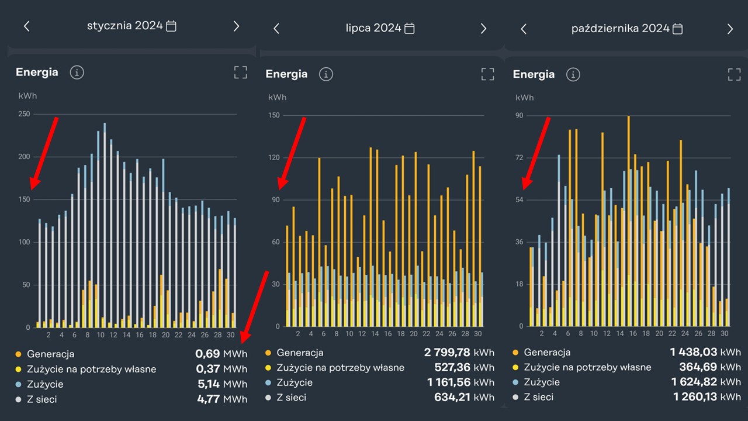
Task: Click orange Generacja swatch in July legend
Action: pyautogui.click(x=268, y=353)
